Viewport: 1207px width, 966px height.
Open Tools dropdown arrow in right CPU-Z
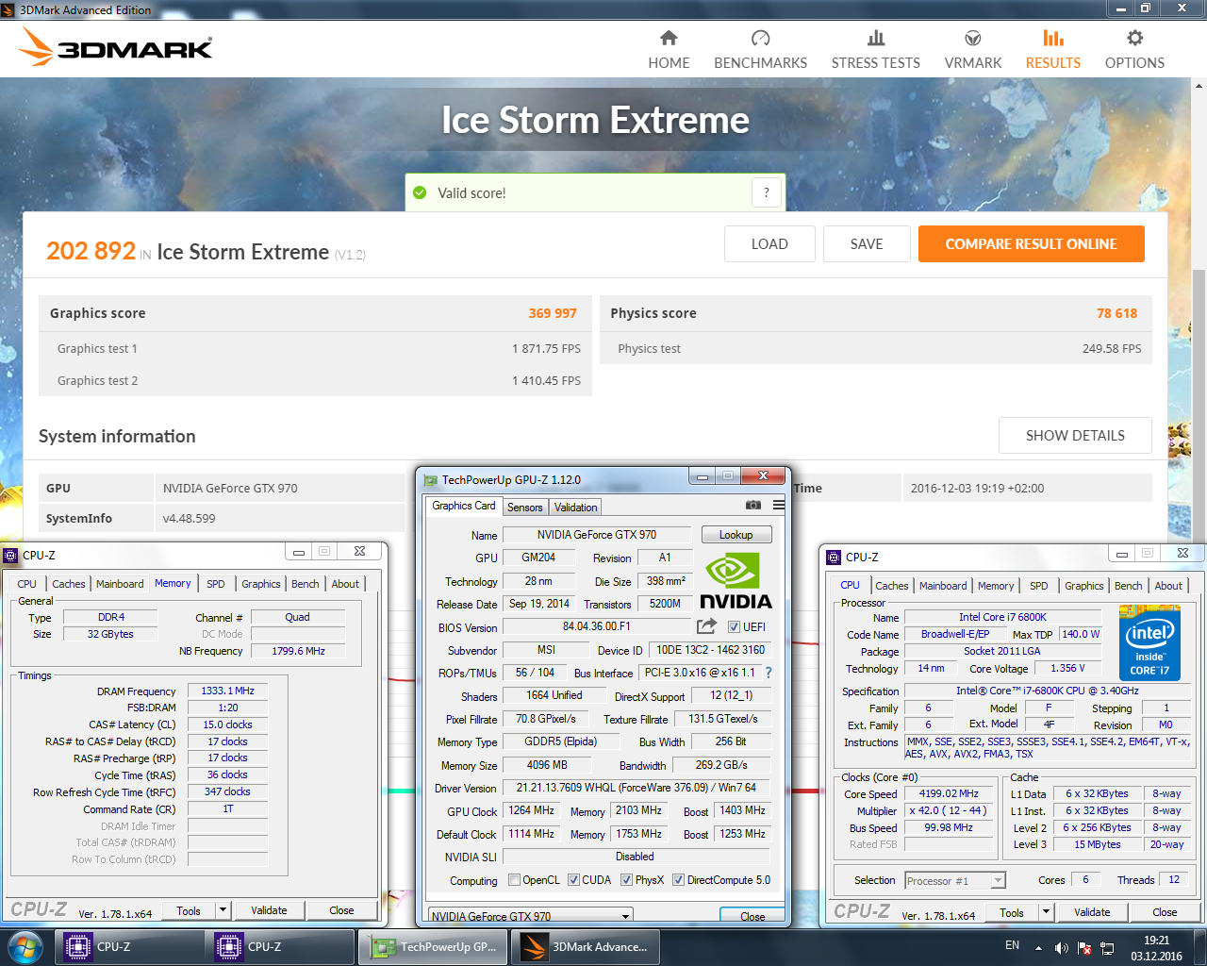click(x=1046, y=912)
